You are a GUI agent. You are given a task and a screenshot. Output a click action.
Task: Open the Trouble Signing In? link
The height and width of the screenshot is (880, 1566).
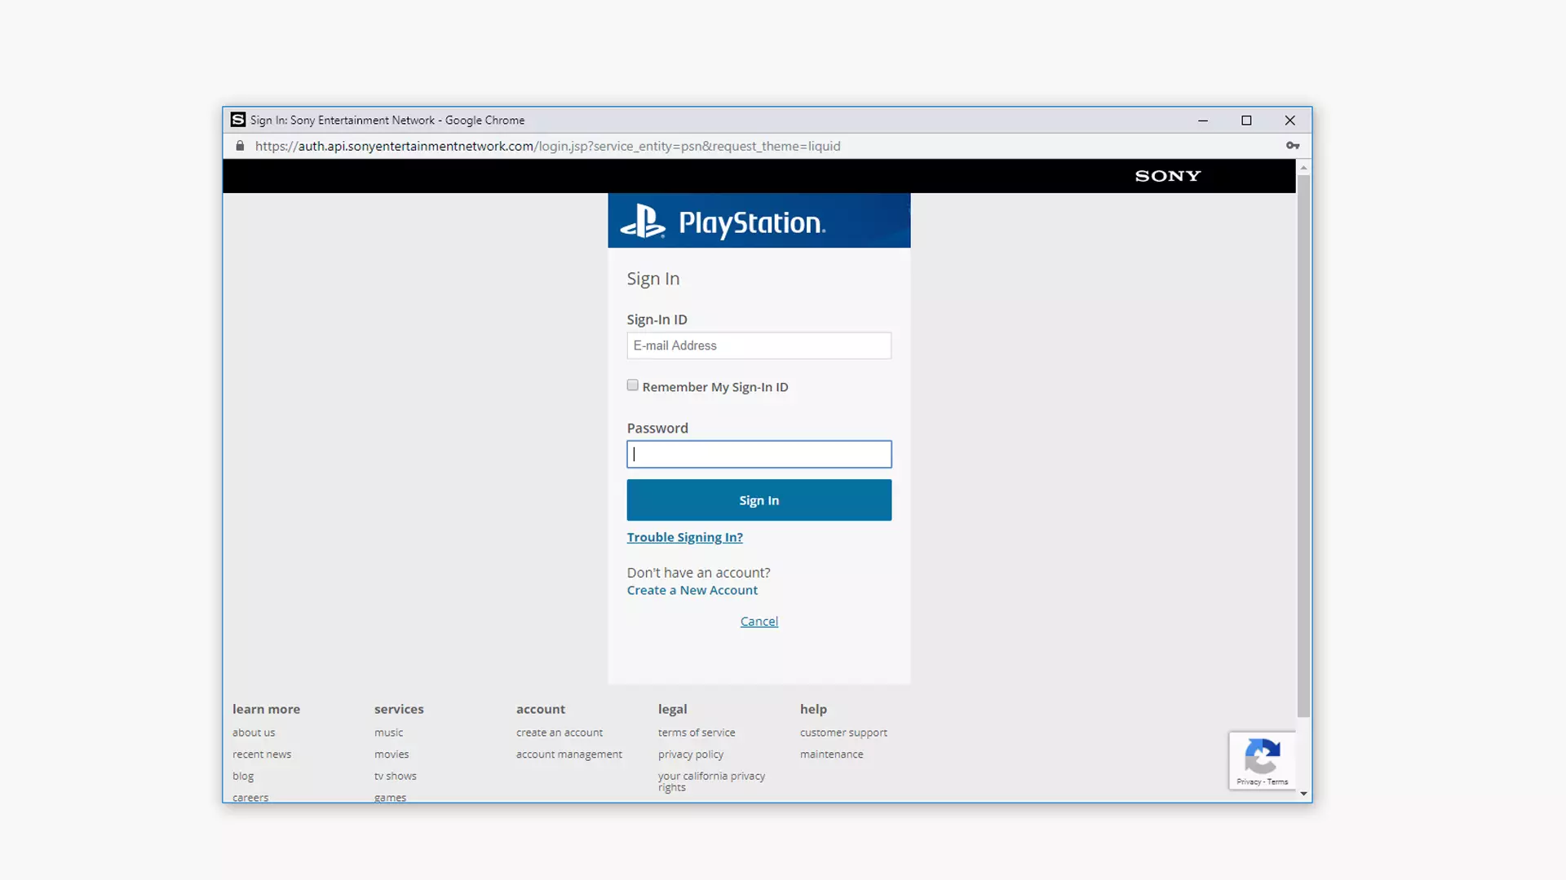click(684, 537)
